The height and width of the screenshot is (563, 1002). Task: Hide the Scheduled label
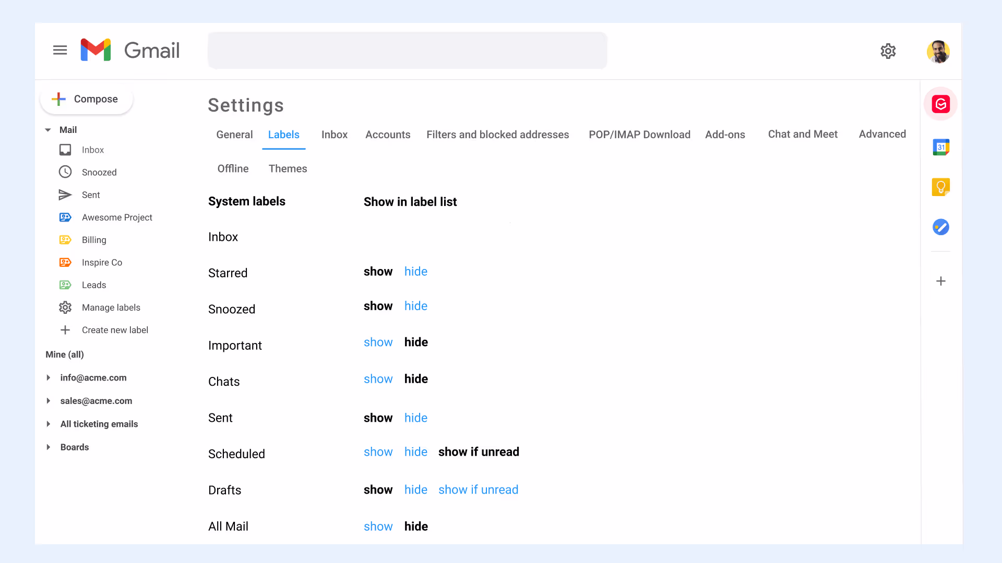coord(416,452)
